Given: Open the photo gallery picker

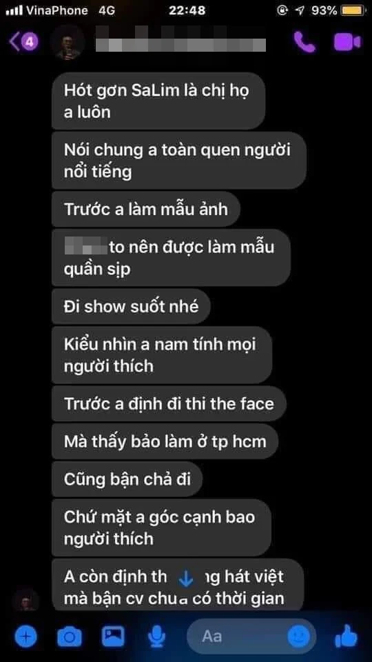Looking at the screenshot, I should click(x=113, y=635).
